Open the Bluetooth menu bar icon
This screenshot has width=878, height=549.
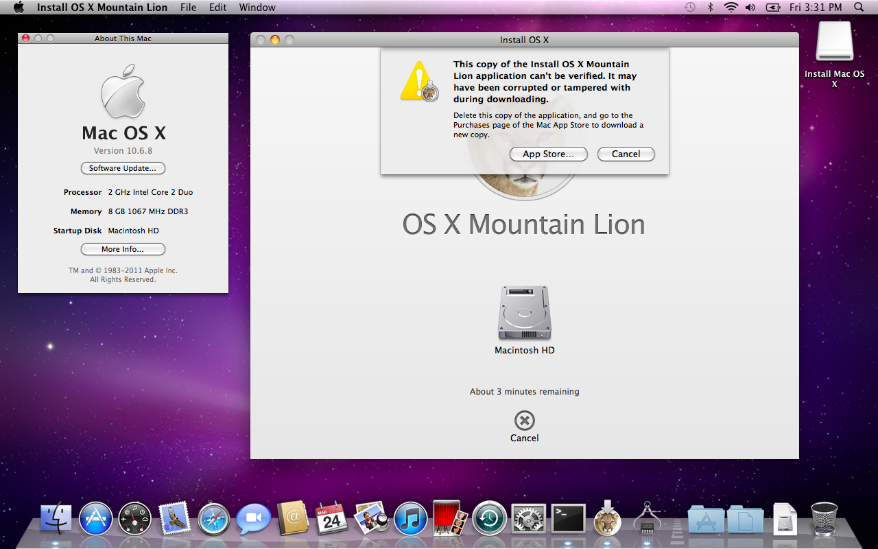711,8
